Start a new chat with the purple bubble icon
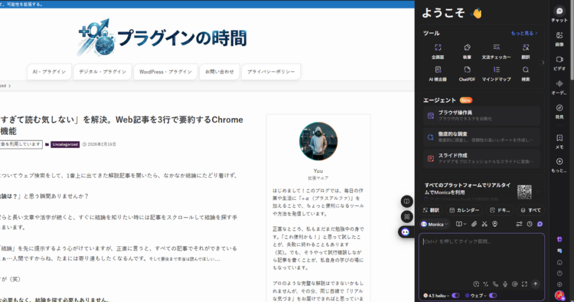Screen dimensions: 574x302 click(x=540, y=224)
